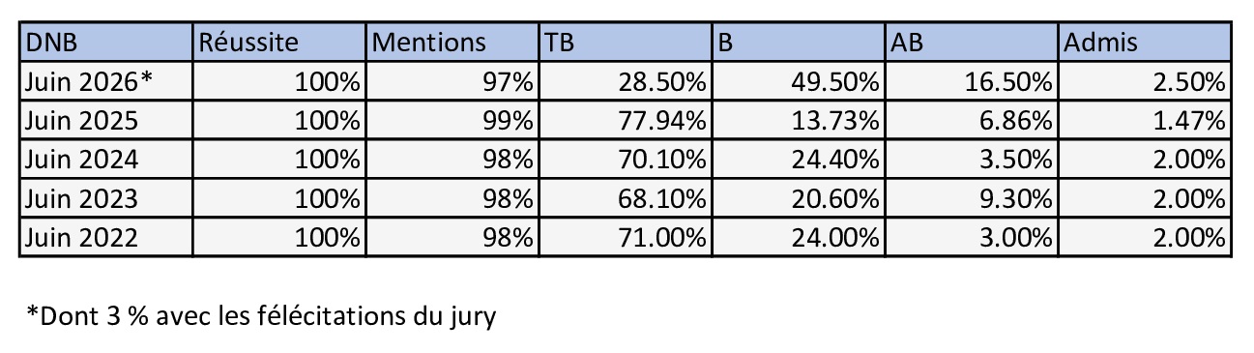Viewport: 1254px width, 353px height.
Task: Select the 97% Mentions cell
Action: (452, 82)
